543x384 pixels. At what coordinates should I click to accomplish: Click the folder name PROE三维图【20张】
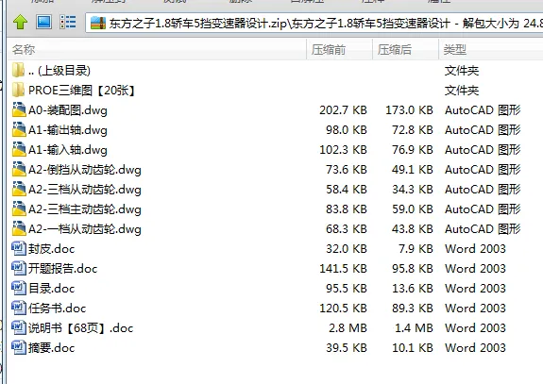click(82, 91)
